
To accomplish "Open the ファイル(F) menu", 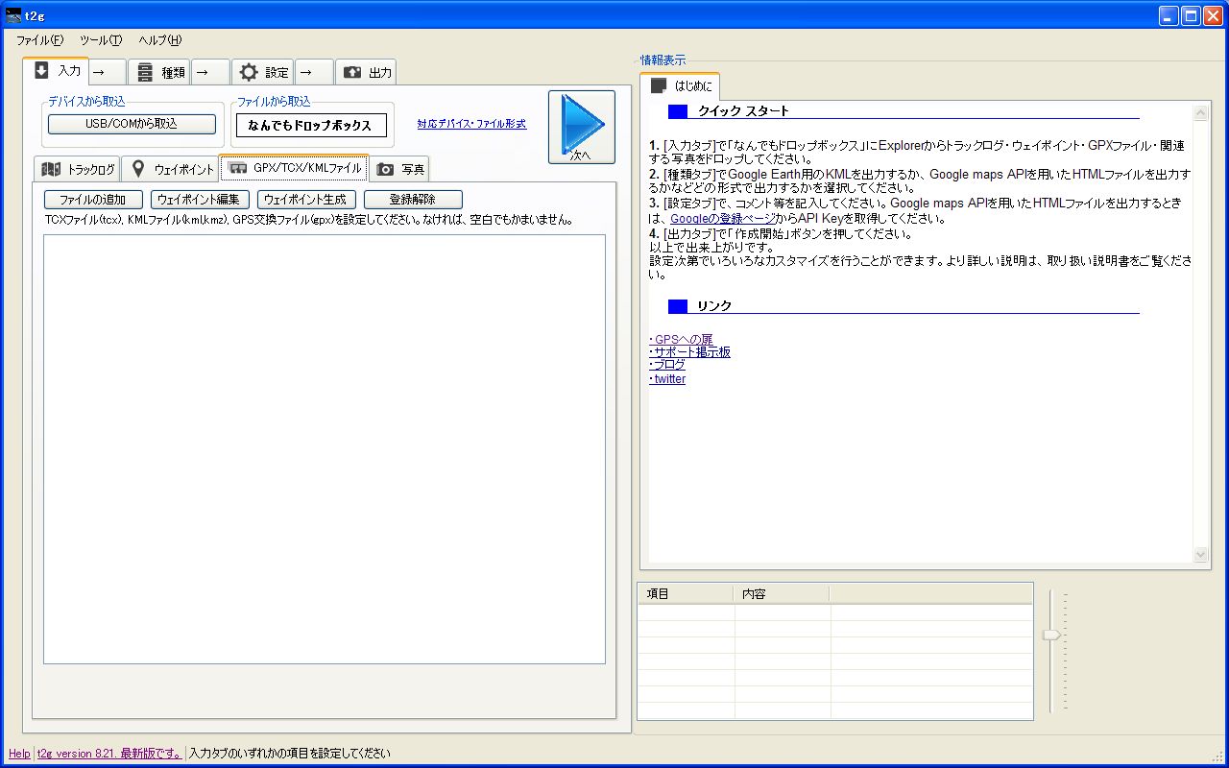I will pos(39,40).
